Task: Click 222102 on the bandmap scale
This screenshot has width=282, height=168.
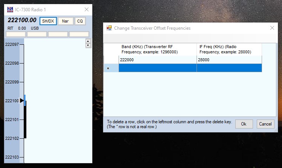Action: pos(12,138)
